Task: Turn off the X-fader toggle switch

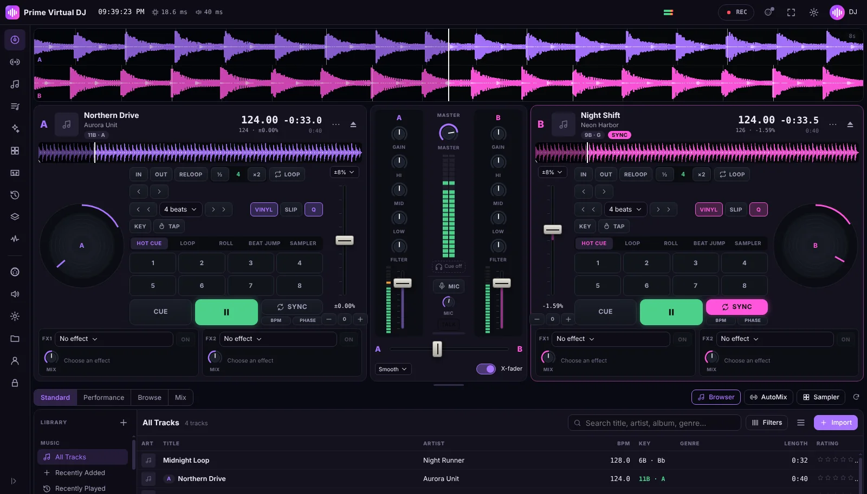Action: pos(486,369)
